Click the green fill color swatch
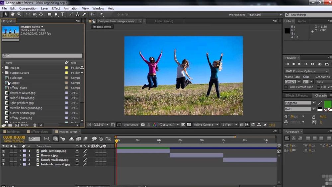This screenshot has height=187, width=332. click(x=328, y=104)
